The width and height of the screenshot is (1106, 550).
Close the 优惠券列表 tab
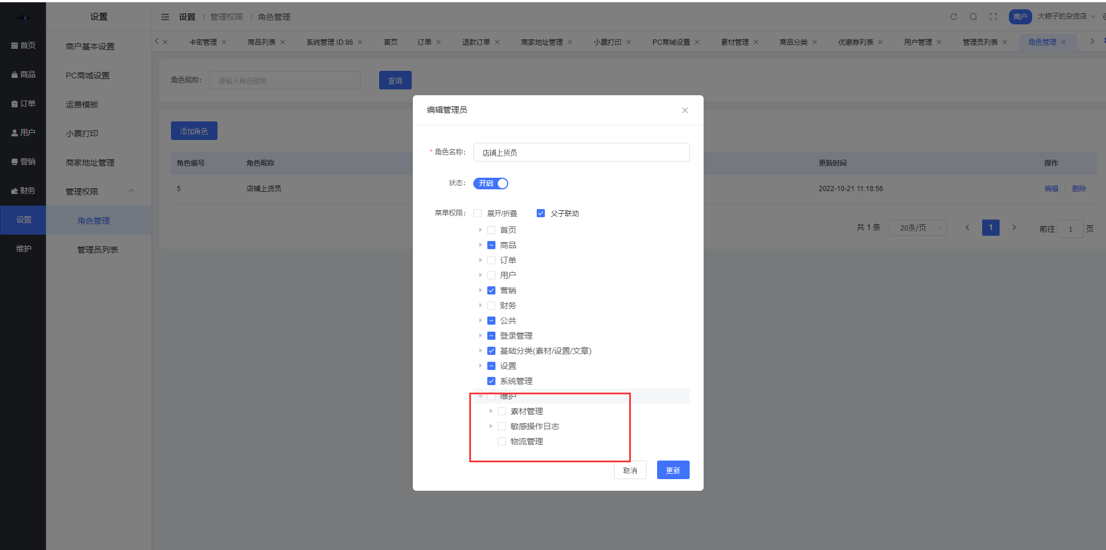pyautogui.click(x=880, y=42)
